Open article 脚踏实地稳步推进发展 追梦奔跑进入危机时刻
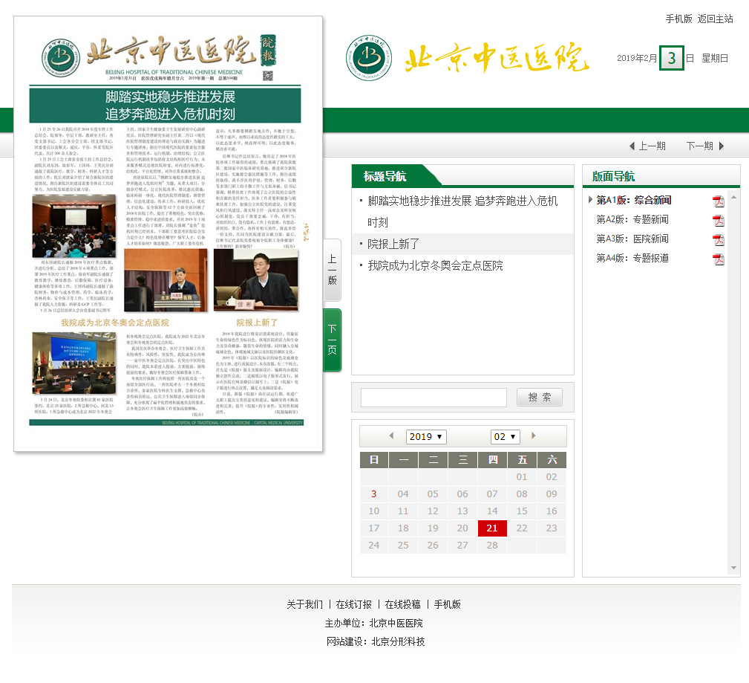Viewport: 749px width, 683px height. [462, 211]
